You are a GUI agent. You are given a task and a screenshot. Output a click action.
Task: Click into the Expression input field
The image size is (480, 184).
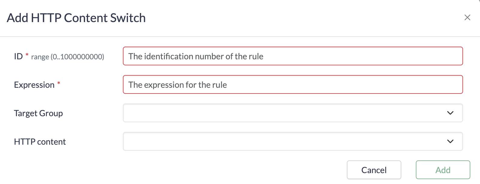[292, 84]
